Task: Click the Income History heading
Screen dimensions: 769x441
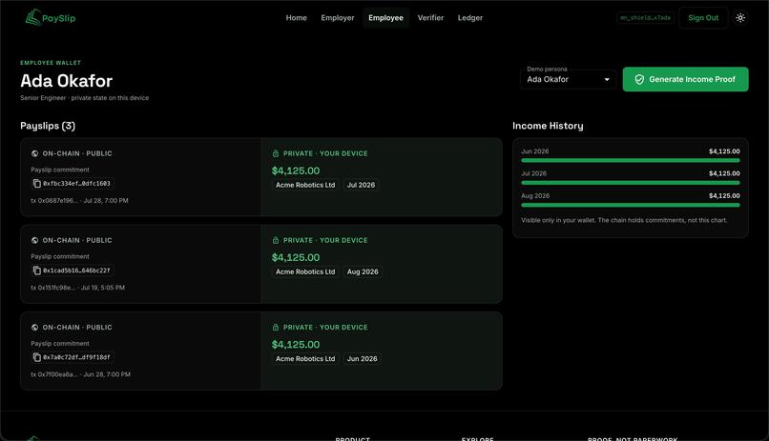Action: (548, 126)
